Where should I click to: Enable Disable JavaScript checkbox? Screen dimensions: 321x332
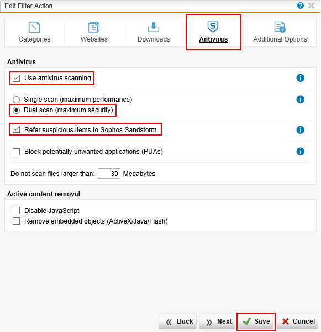tap(16, 211)
